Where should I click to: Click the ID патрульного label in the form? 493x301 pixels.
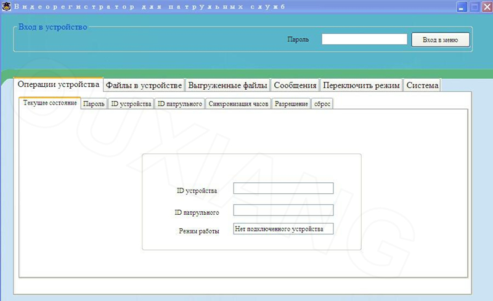point(197,213)
